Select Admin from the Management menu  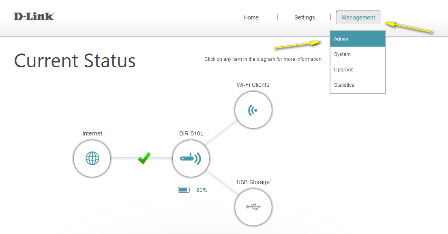[358, 39]
